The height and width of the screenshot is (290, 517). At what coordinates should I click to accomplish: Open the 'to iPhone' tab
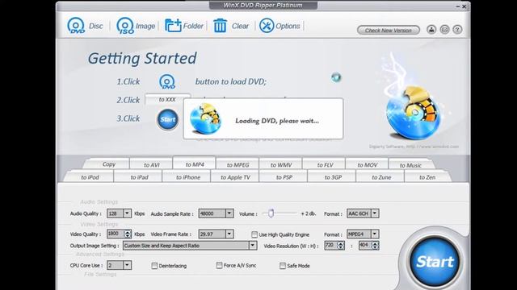tap(188, 177)
